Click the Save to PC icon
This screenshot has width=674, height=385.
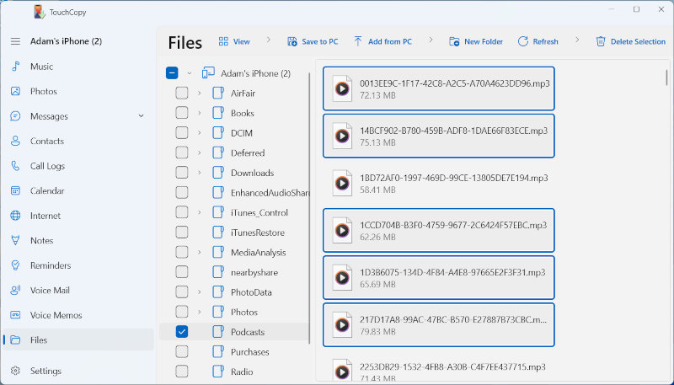292,41
